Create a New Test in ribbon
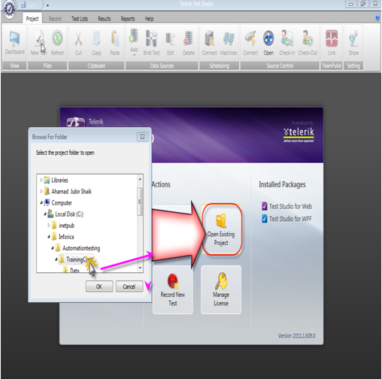Viewport: 382px width, 379px height. pos(38,43)
